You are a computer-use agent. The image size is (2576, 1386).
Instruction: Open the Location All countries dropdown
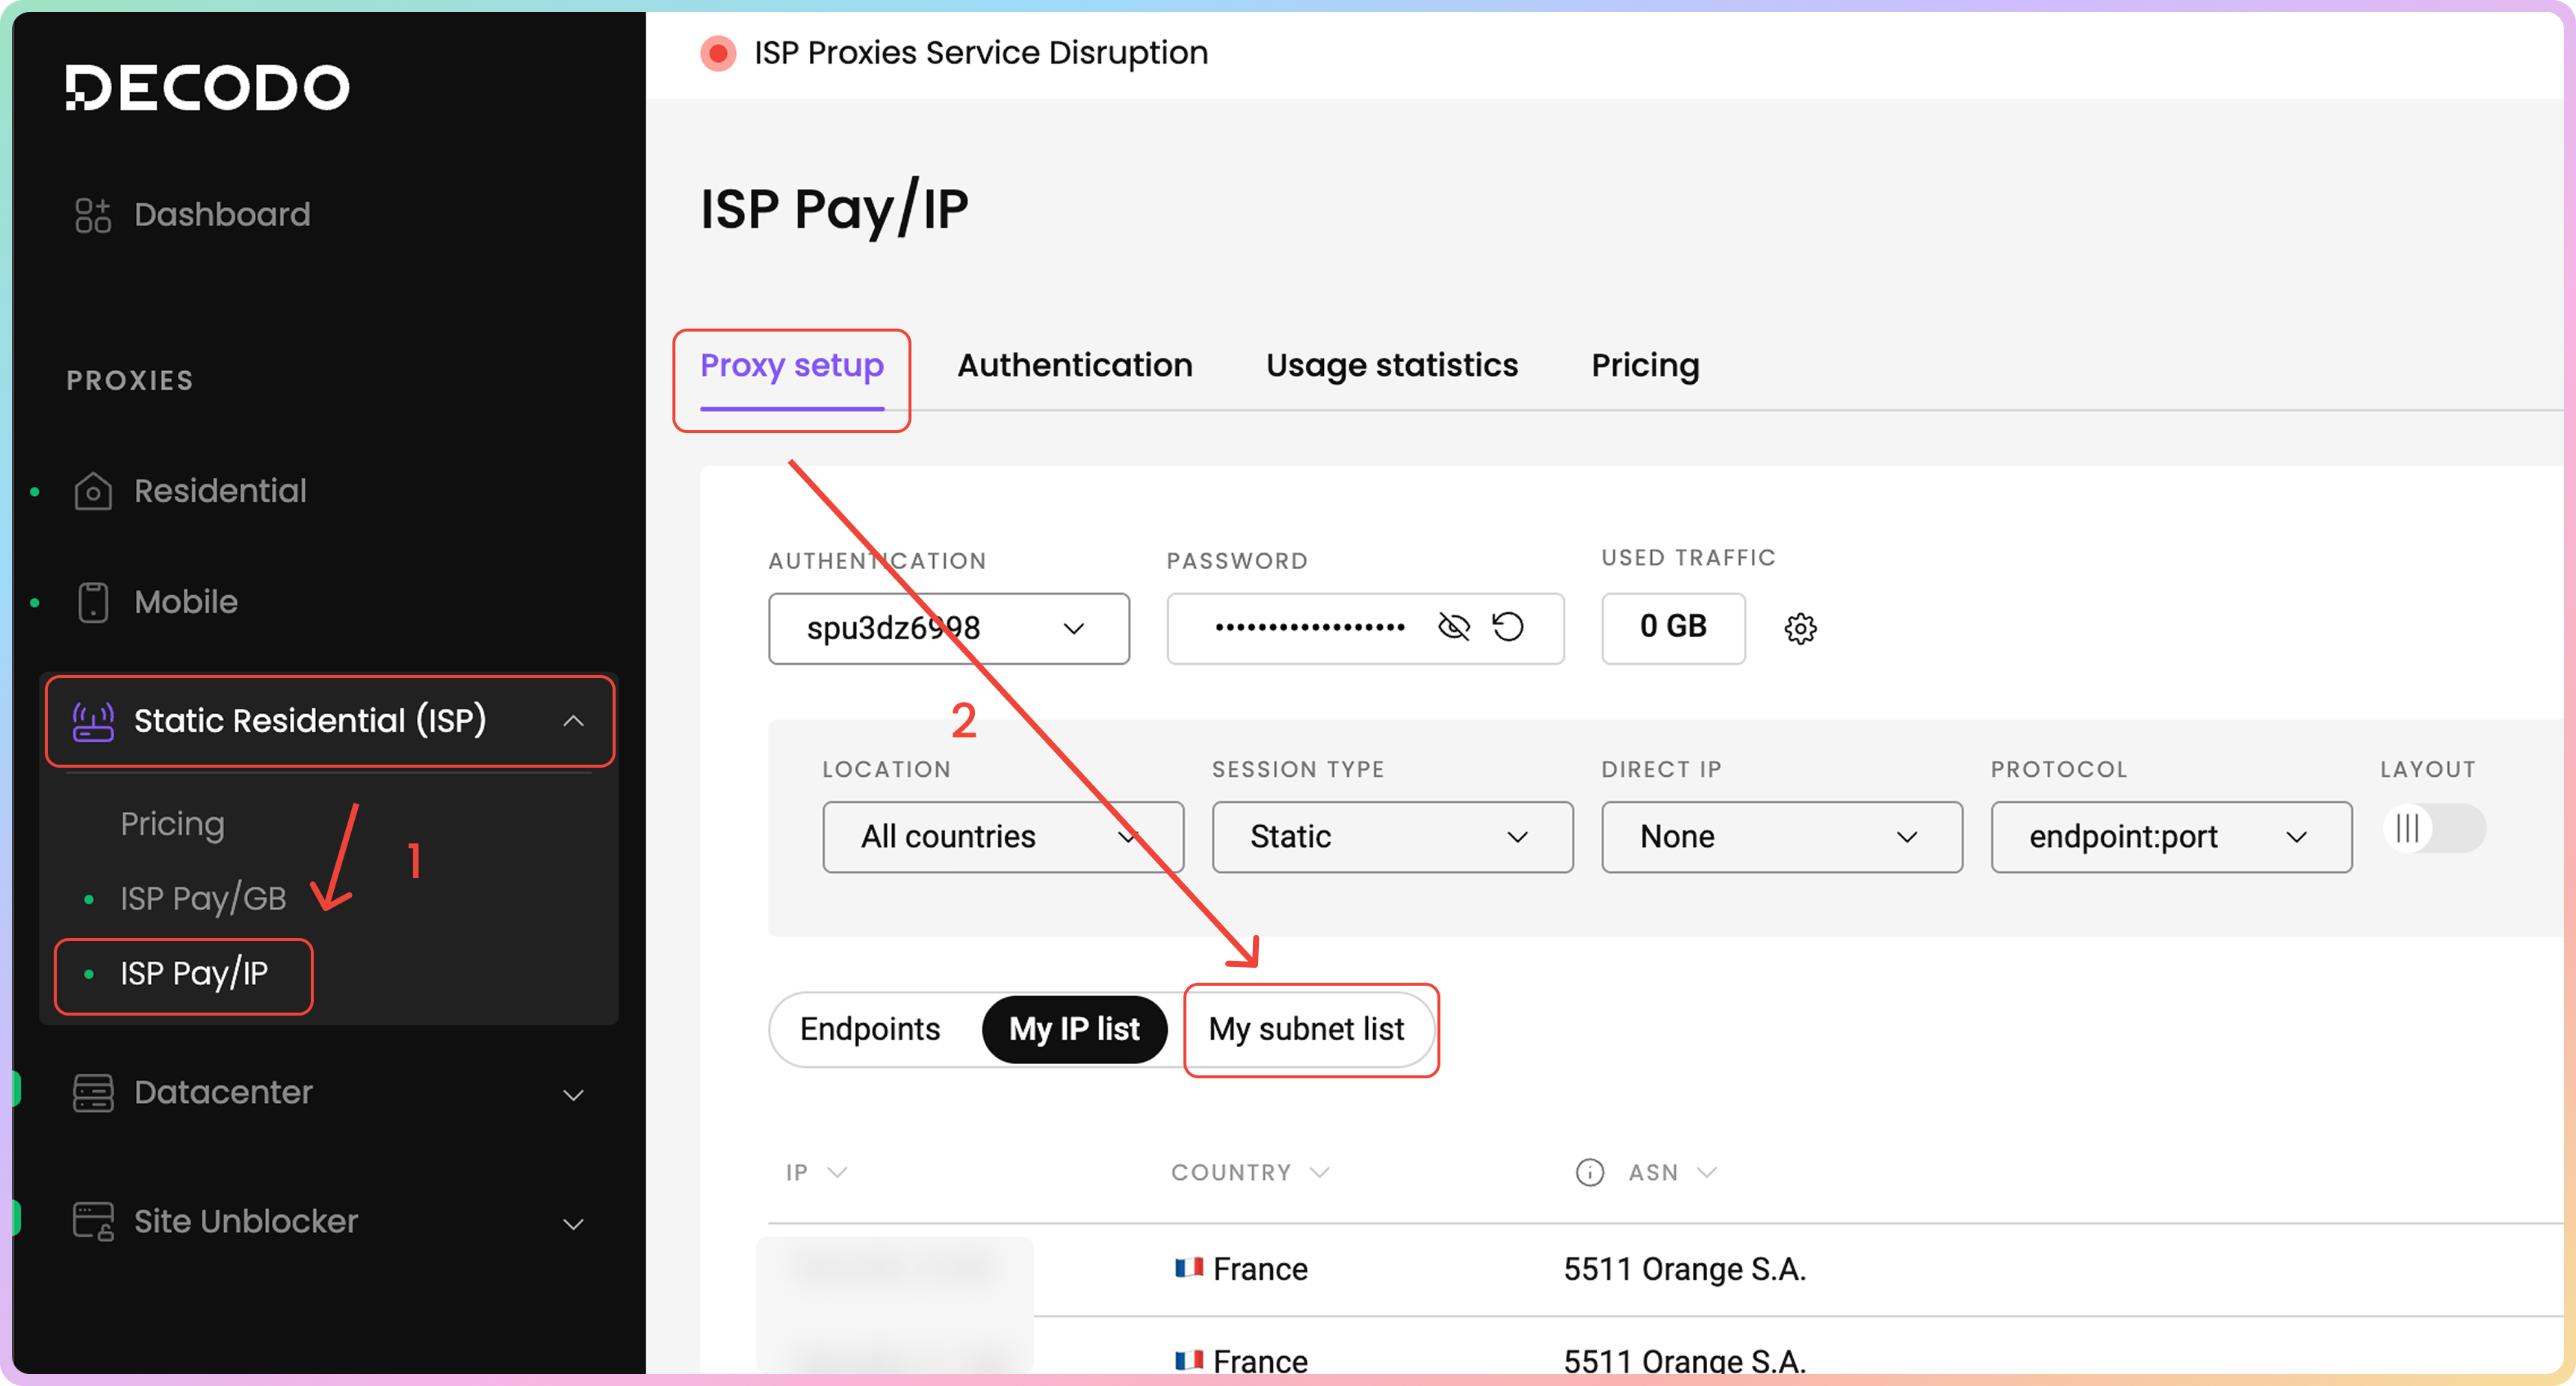click(x=1002, y=836)
